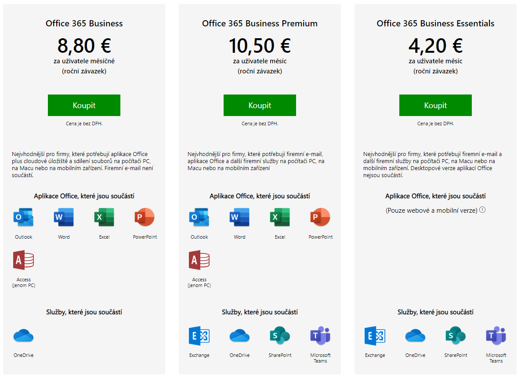Open Microsoft Teams in Business Premium services
The height and width of the screenshot is (378, 521).
click(x=320, y=335)
